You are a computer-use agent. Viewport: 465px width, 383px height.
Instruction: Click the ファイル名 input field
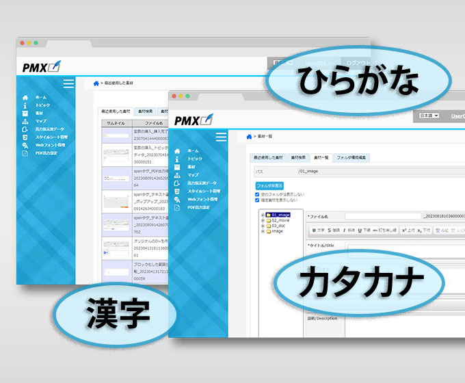383,215
